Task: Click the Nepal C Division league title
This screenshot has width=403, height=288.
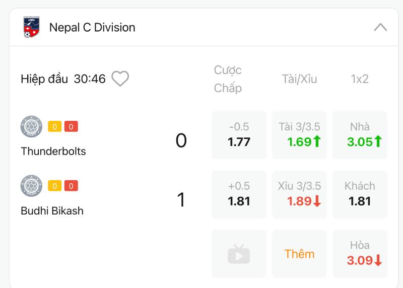Action: click(92, 27)
